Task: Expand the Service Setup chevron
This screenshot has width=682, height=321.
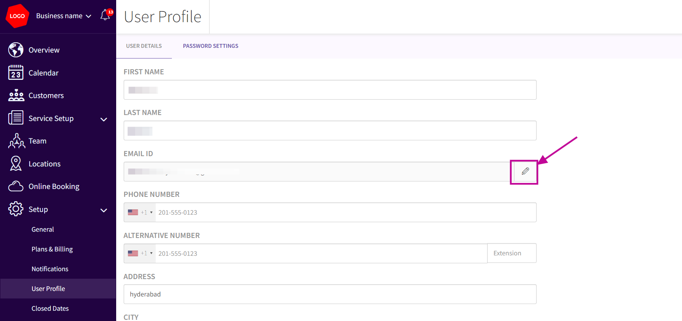Action: (104, 119)
